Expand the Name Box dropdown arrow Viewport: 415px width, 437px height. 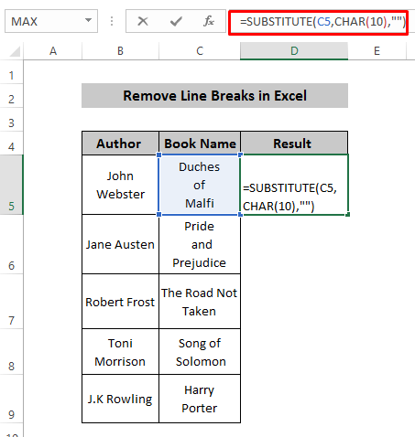tap(88, 21)
